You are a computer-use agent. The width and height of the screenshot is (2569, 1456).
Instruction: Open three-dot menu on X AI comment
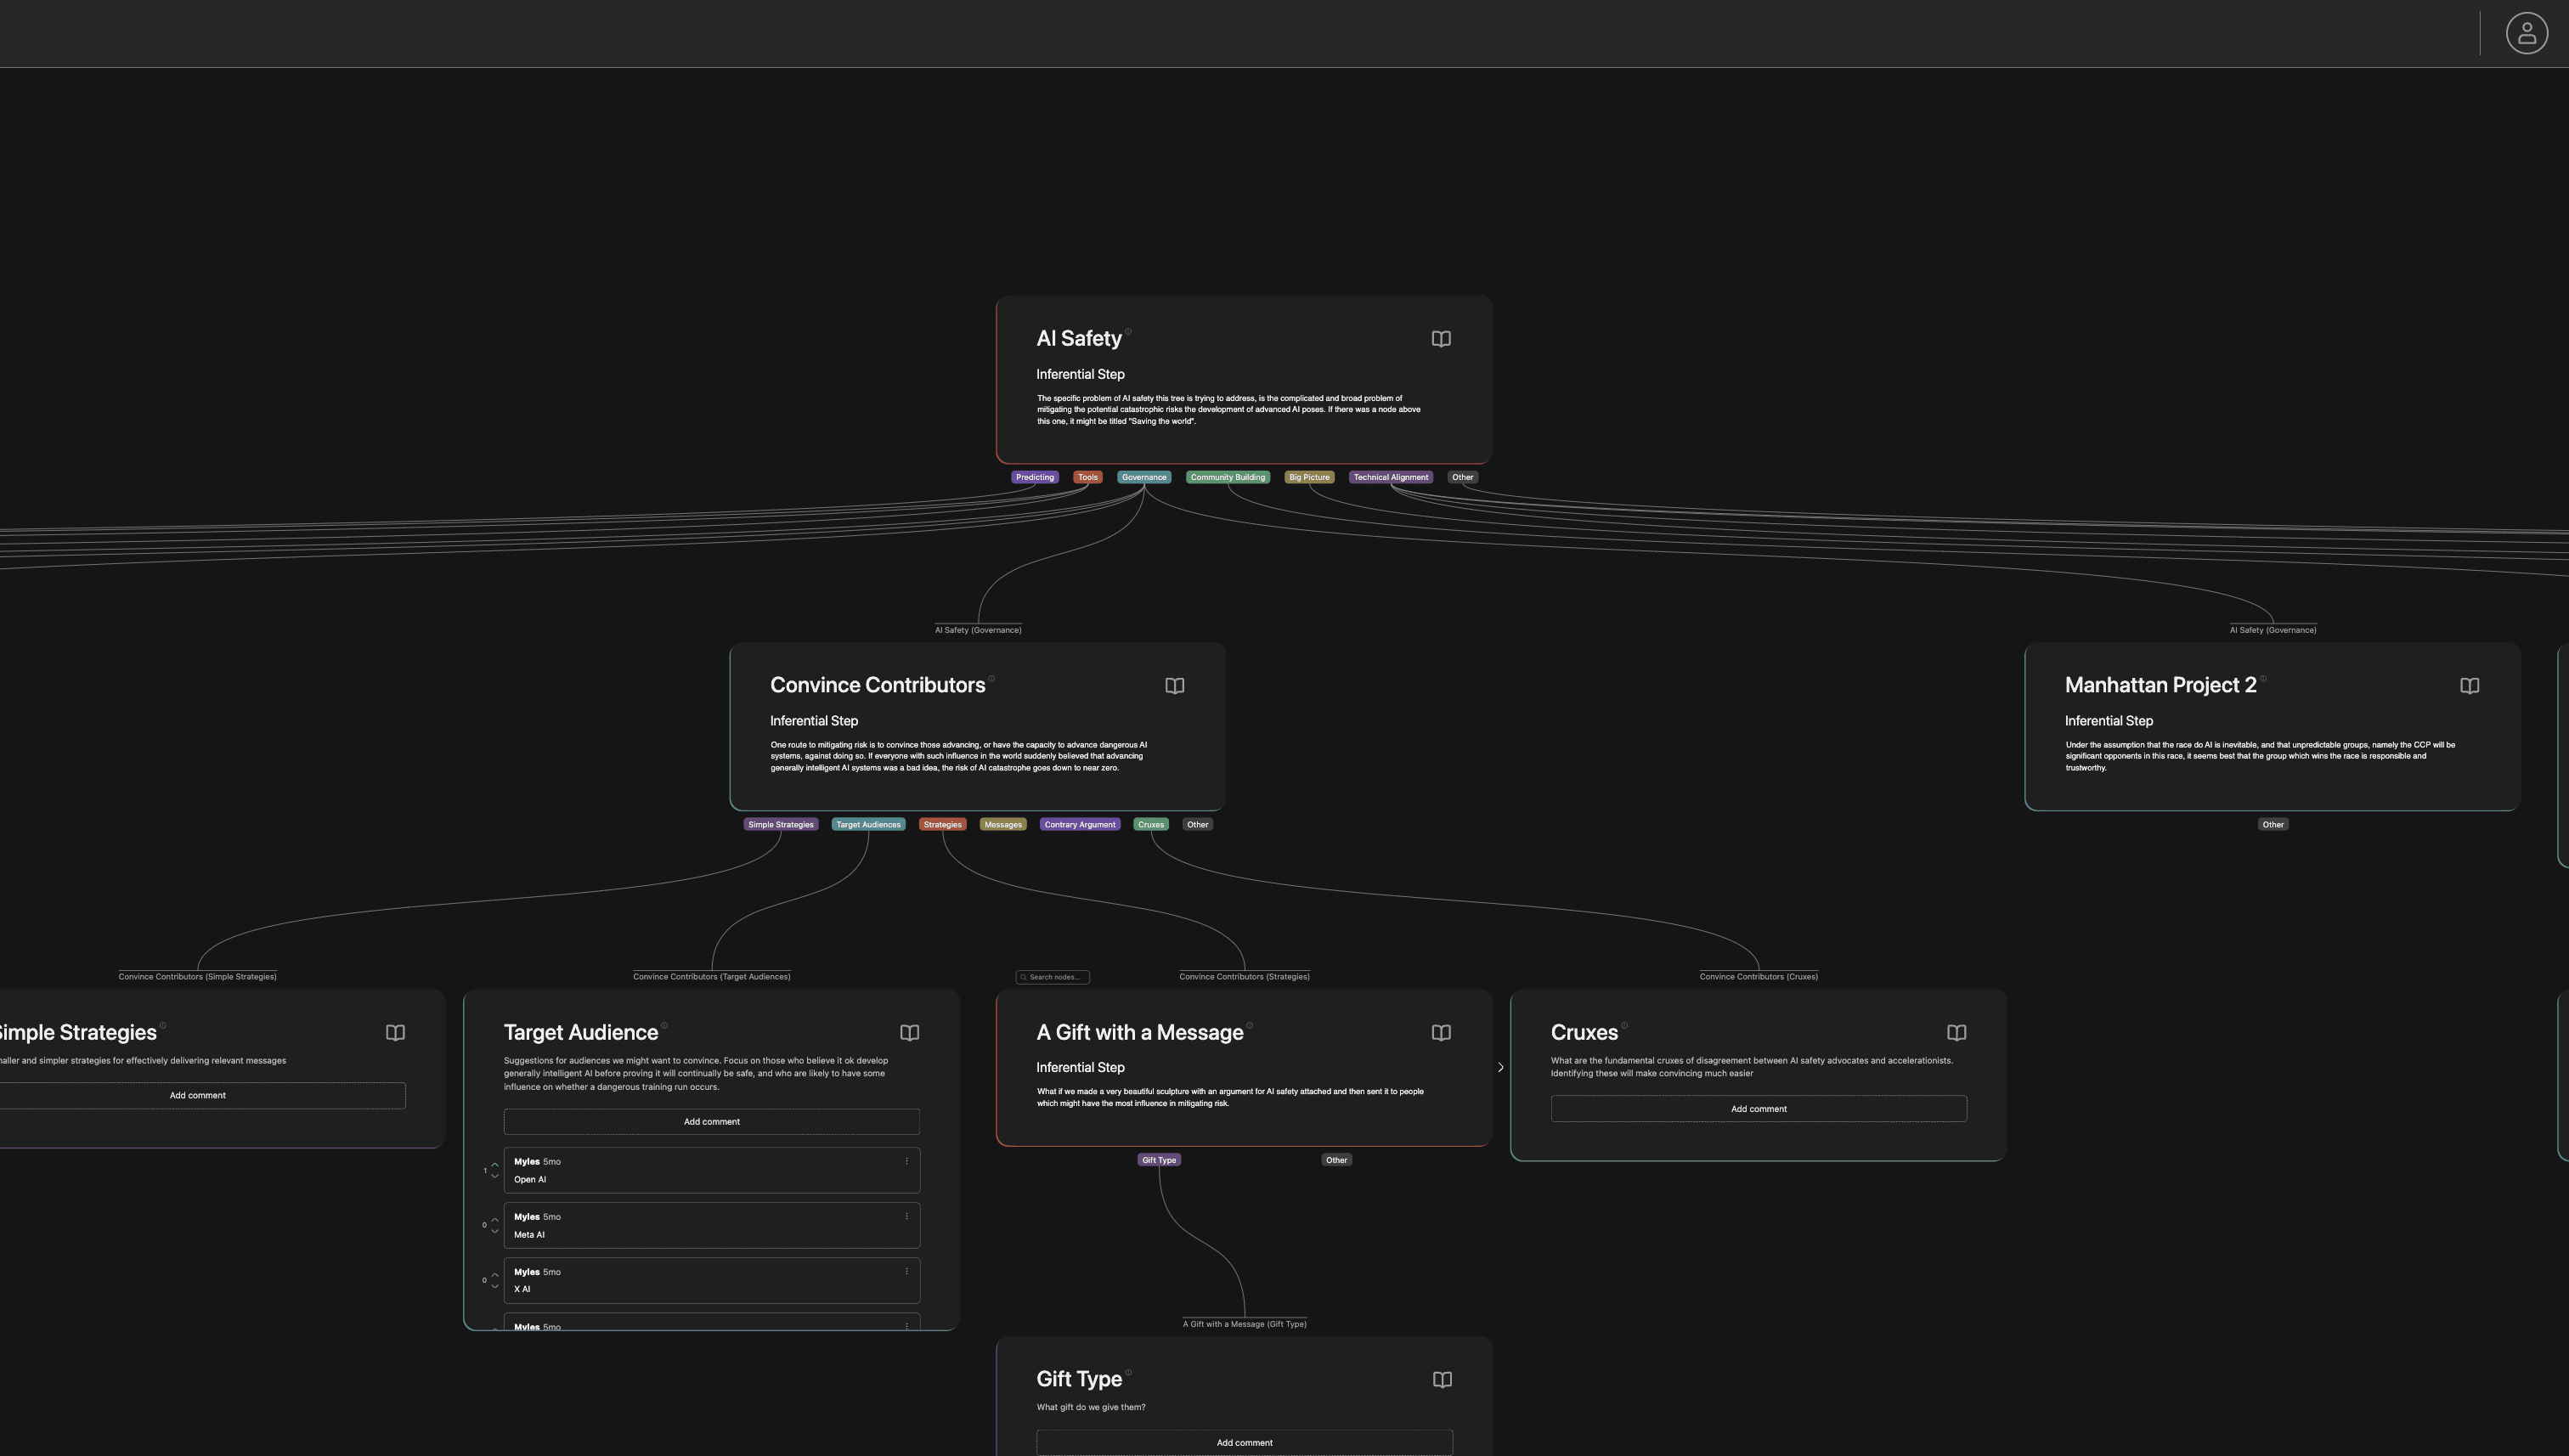(907, 1271)
